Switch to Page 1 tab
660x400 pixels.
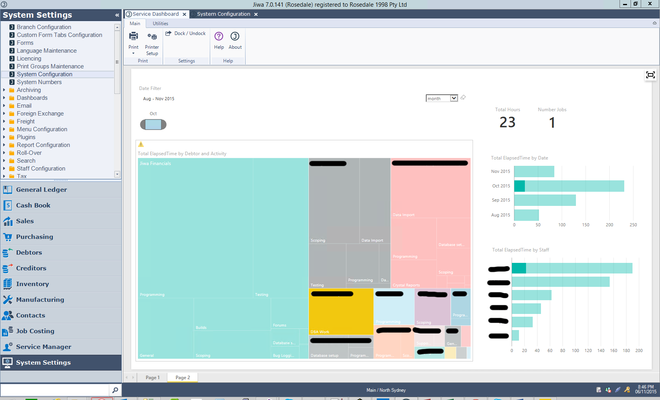coord(152,378)
